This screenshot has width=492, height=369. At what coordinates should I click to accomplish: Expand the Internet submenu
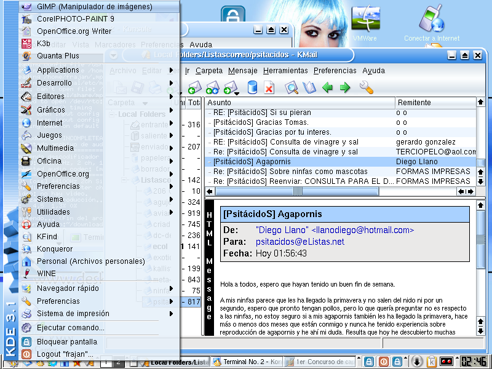99,122
